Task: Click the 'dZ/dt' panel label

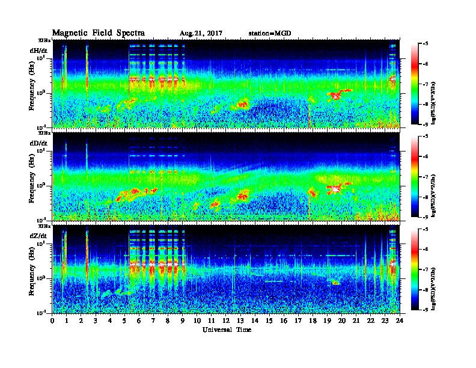Action: (x=38, y=236)
